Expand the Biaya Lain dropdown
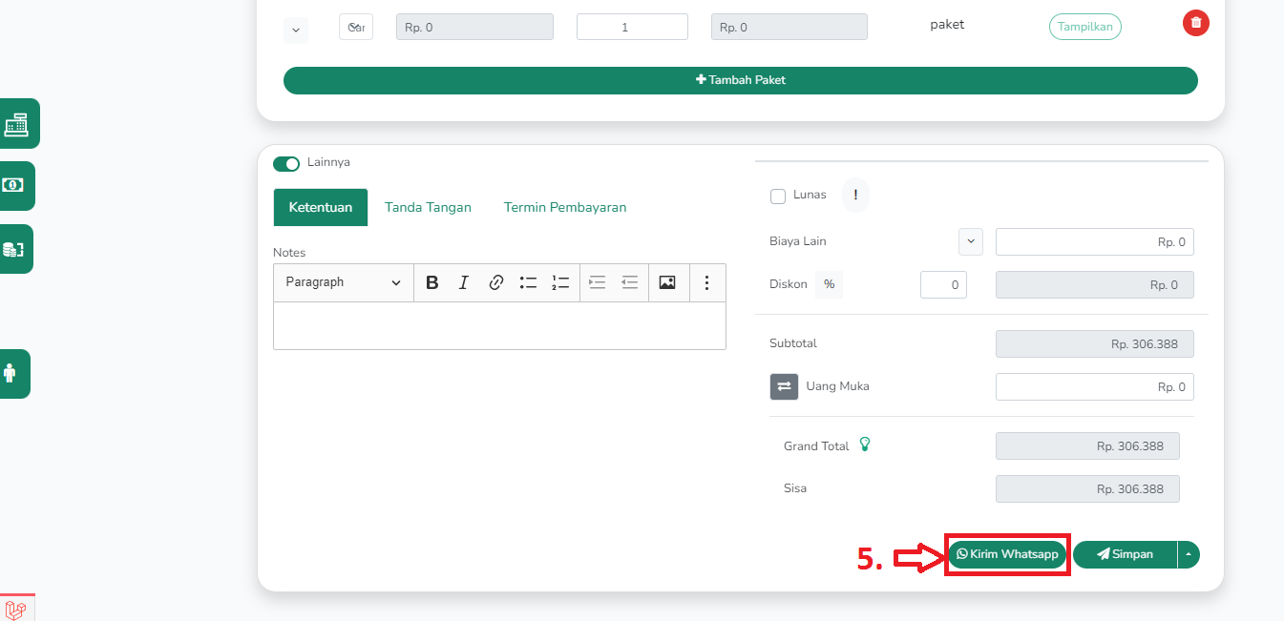 tap(970, 241)
